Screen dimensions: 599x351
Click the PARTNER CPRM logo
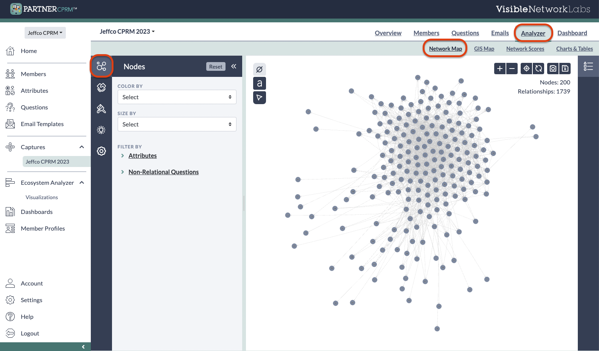tap(44, 9)
